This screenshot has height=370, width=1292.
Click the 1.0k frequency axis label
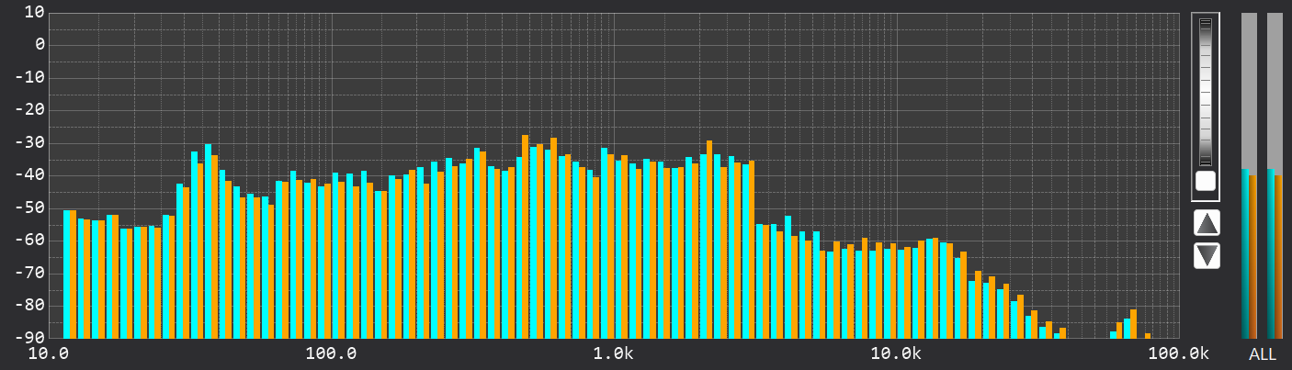[612, 354]
